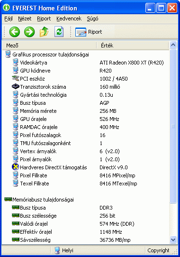The image size is (180, 257).
Task: Open the Riport toolbar button
Action: [89, 32]
